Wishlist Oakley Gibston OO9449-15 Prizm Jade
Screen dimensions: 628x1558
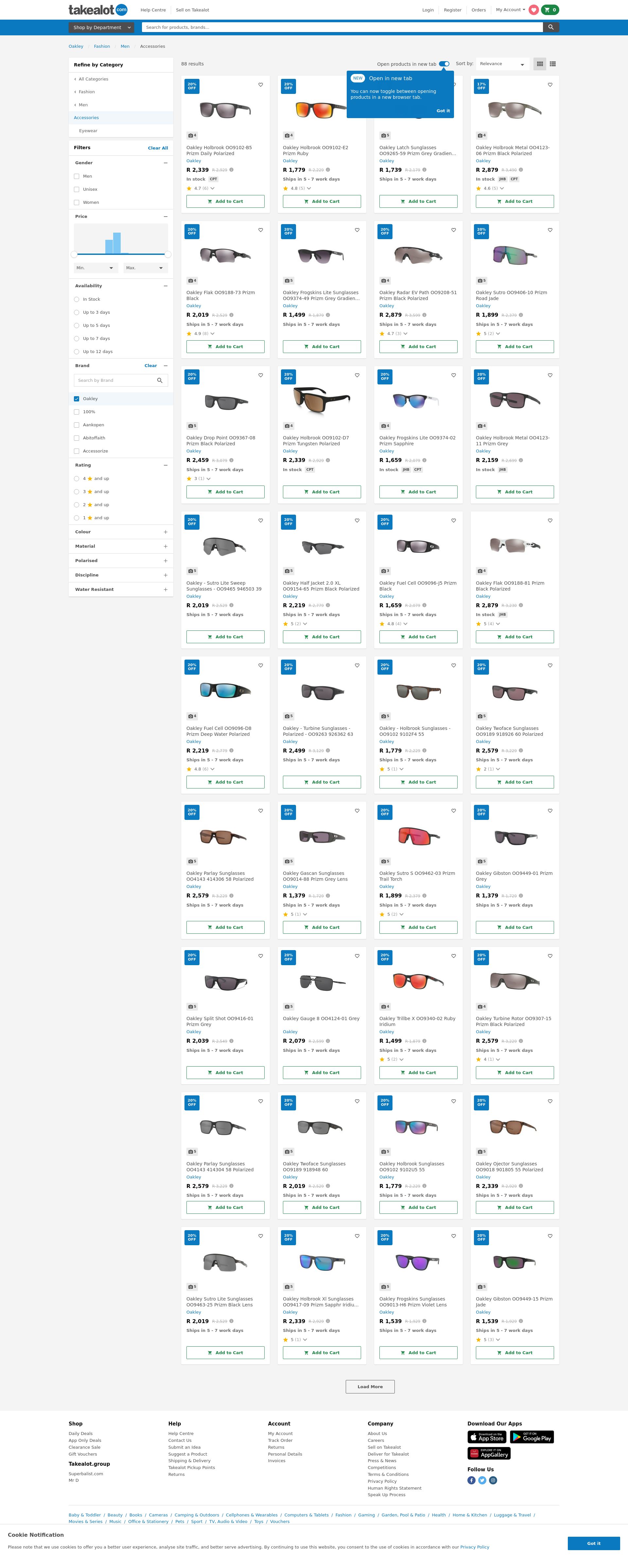click(550, 1236)
